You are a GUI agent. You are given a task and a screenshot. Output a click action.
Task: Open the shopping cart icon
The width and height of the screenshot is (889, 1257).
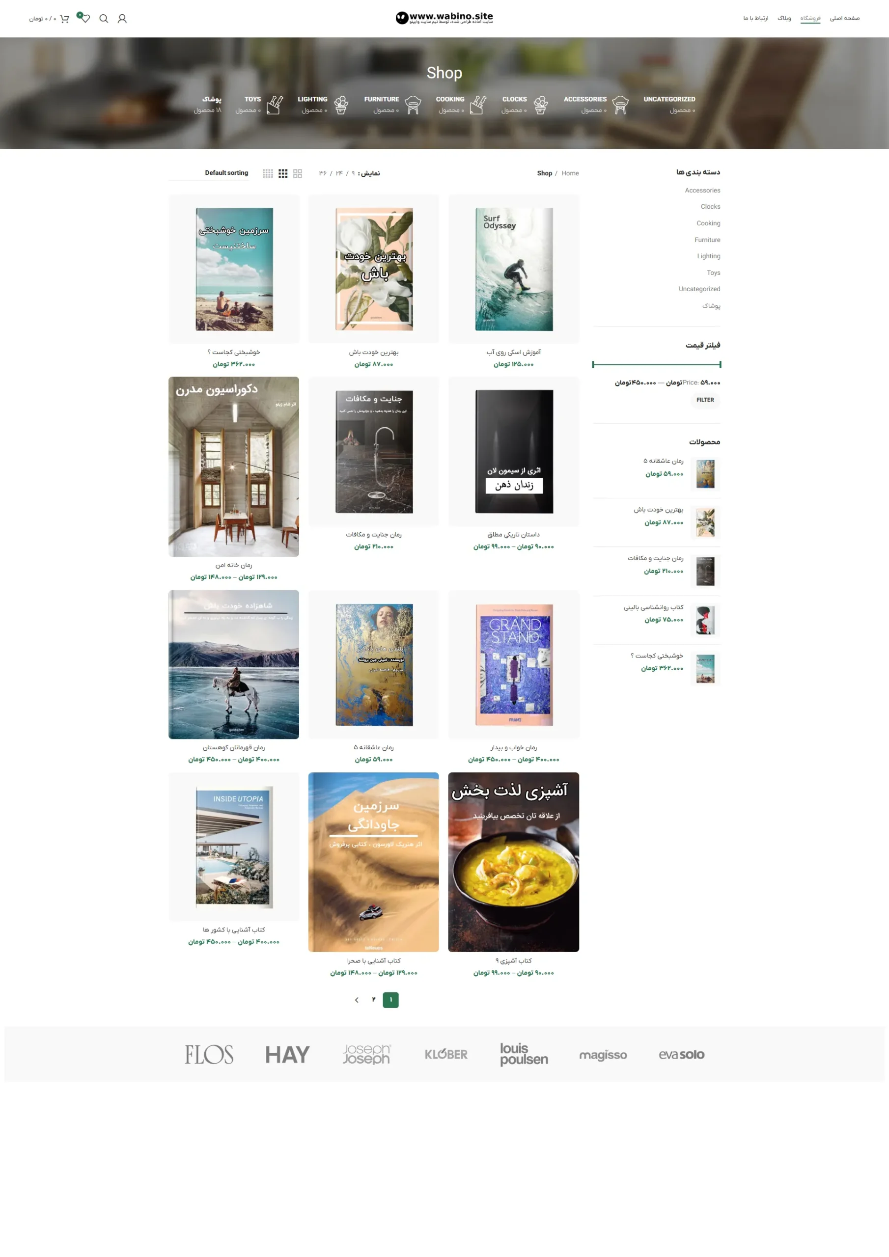pyautogui.click(x=65, y=19)
